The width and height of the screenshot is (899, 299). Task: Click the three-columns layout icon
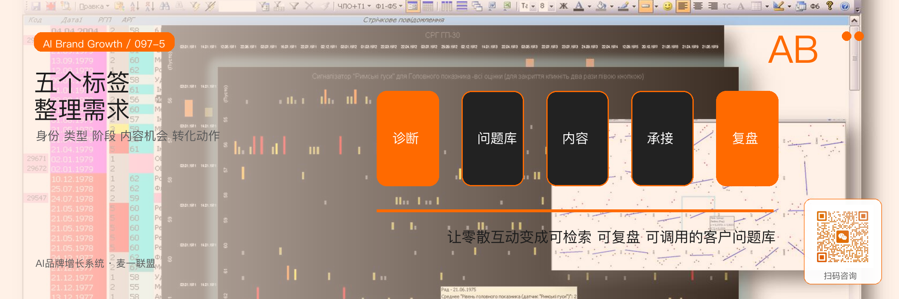[447, 6]
